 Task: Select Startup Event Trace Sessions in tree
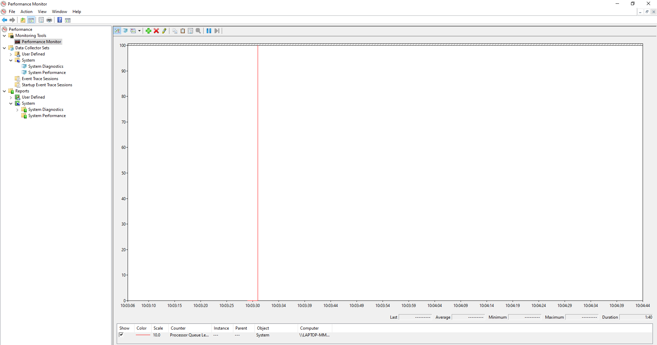point(47,85)
